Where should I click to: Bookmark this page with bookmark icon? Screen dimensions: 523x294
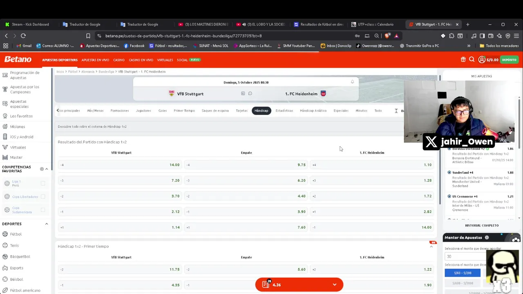tap(88, 36)
